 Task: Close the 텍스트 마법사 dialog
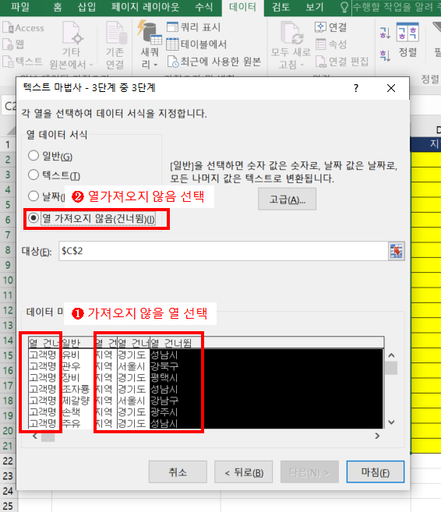(x=391, y=88)
